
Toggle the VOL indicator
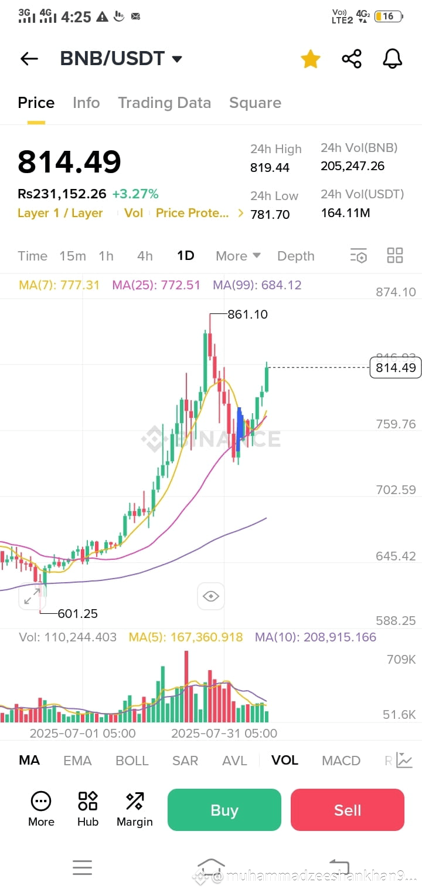coord(285,761)
